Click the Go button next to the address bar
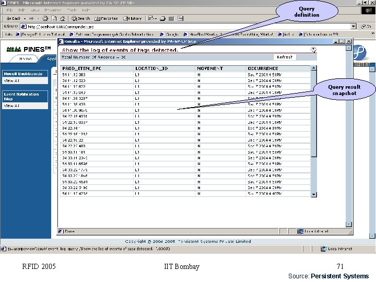 pyautogui.click(x=366, y=27)
